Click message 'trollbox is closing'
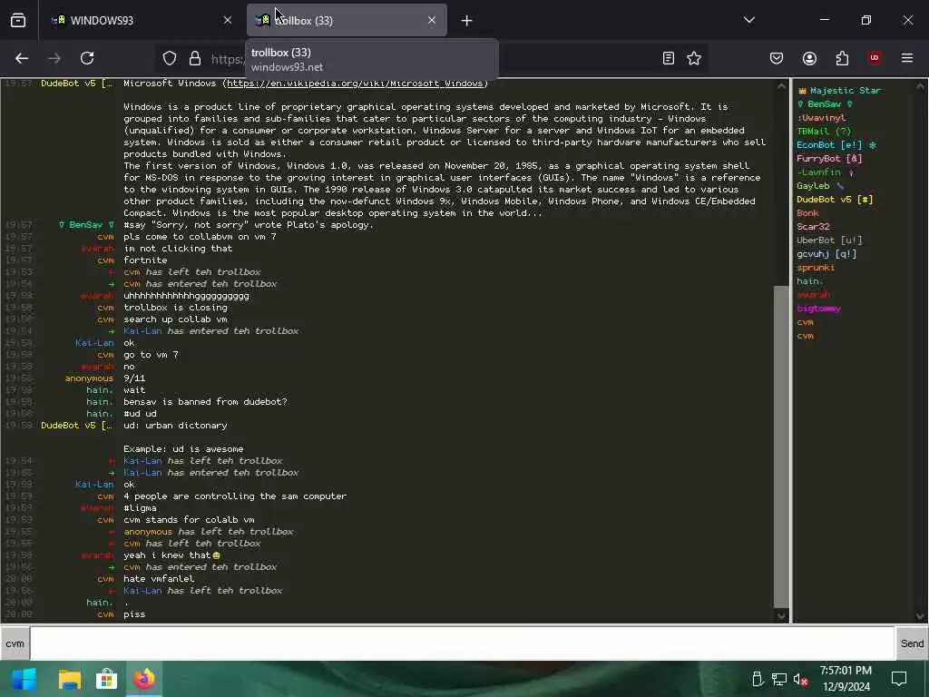 tap(175, 308)
